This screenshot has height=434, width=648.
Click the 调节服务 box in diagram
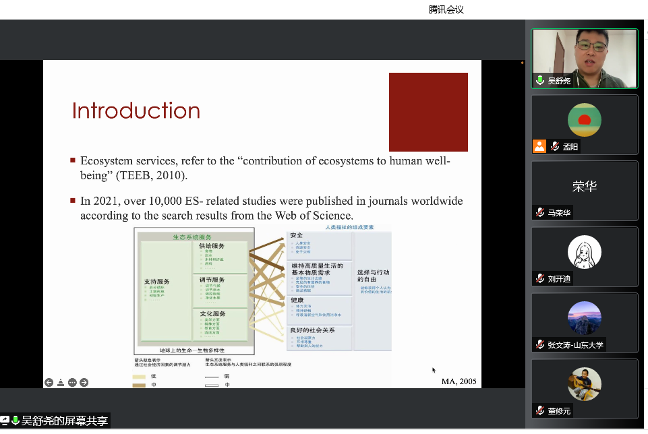click(220, 290)
